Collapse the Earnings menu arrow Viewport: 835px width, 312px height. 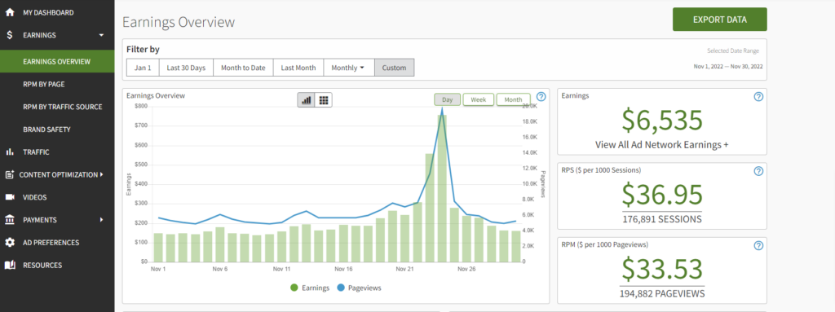[101, 35]
